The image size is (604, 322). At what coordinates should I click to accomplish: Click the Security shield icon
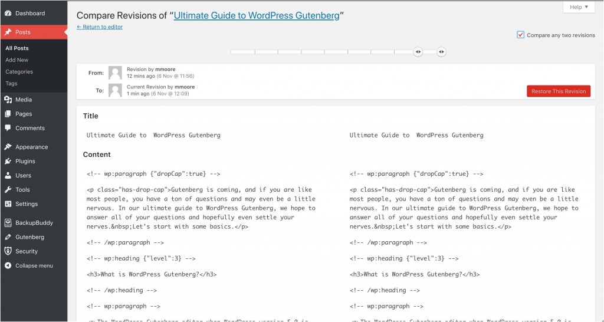click(8, 251)
